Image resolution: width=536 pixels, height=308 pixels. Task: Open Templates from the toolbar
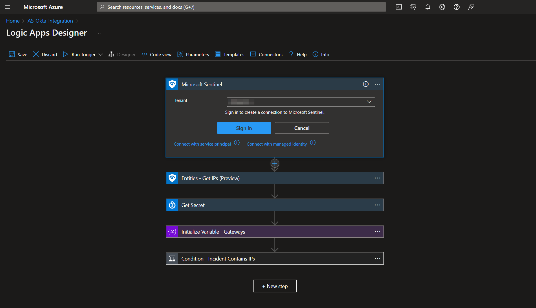click(x=230, y=54)
